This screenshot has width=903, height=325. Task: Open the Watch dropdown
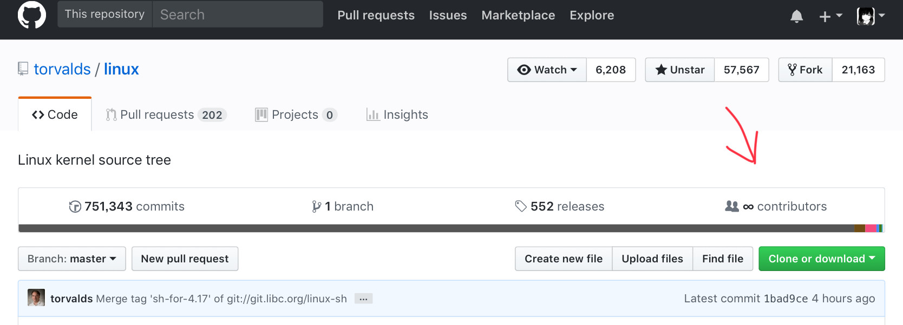point(547,70)
